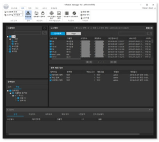Click the group search input field
Image resolution: width=159 pixels, height=142 pixels.
click(27, 33)
